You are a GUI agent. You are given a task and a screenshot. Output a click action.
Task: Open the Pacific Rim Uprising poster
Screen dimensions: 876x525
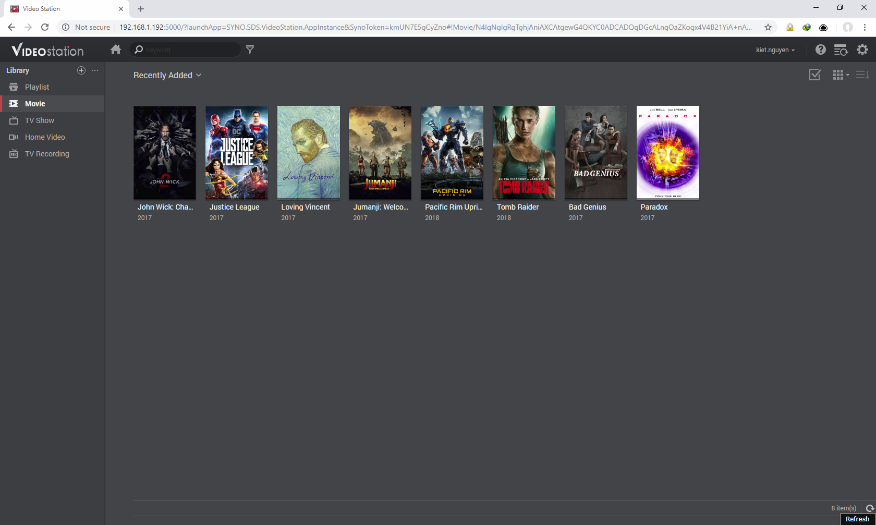click(452, 152)
